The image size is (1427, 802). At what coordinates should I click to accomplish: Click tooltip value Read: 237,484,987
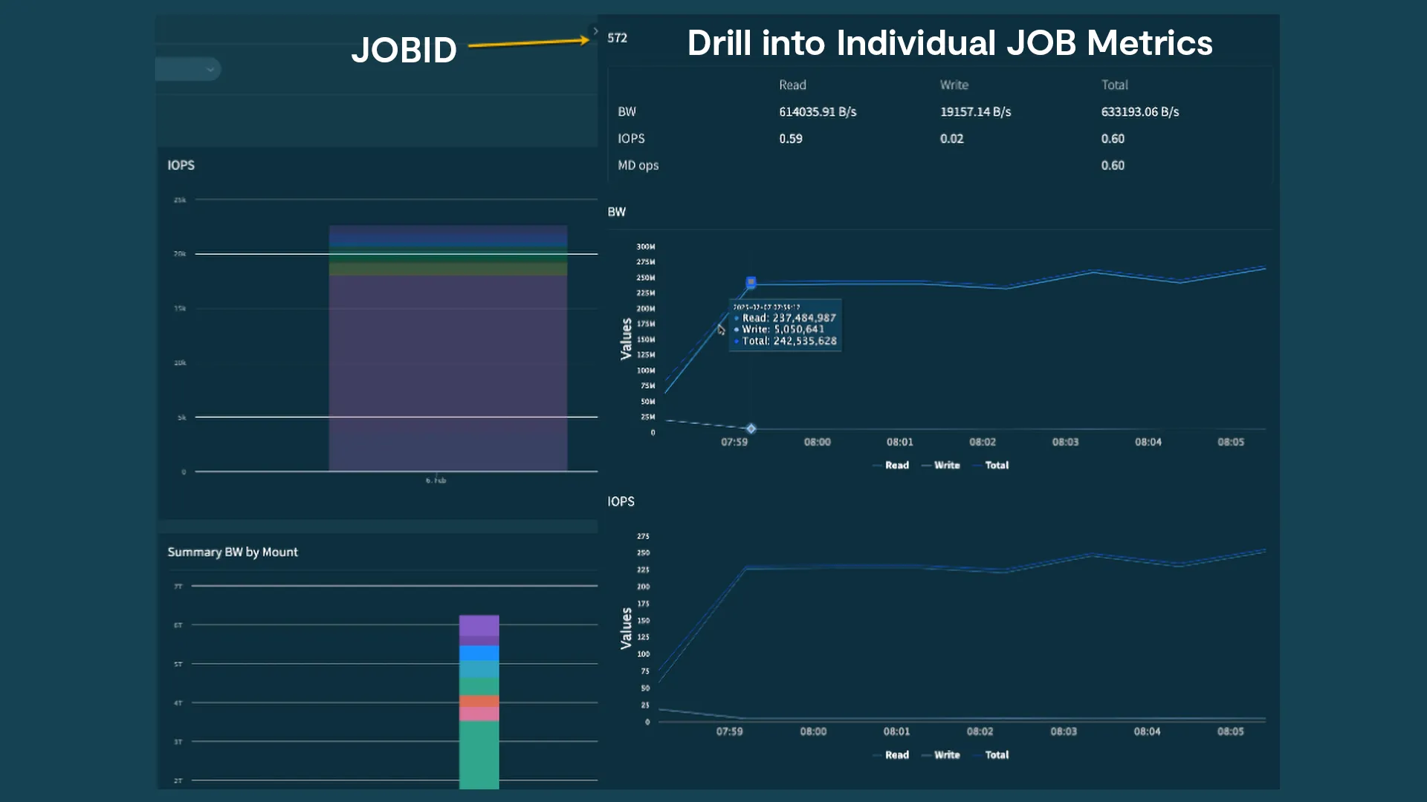pyautogui.click(x=789, y=318)
